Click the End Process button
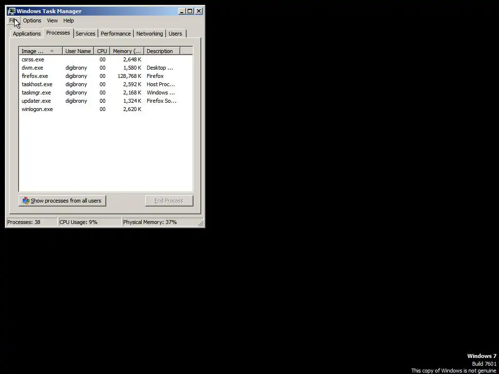 point(169,201)
